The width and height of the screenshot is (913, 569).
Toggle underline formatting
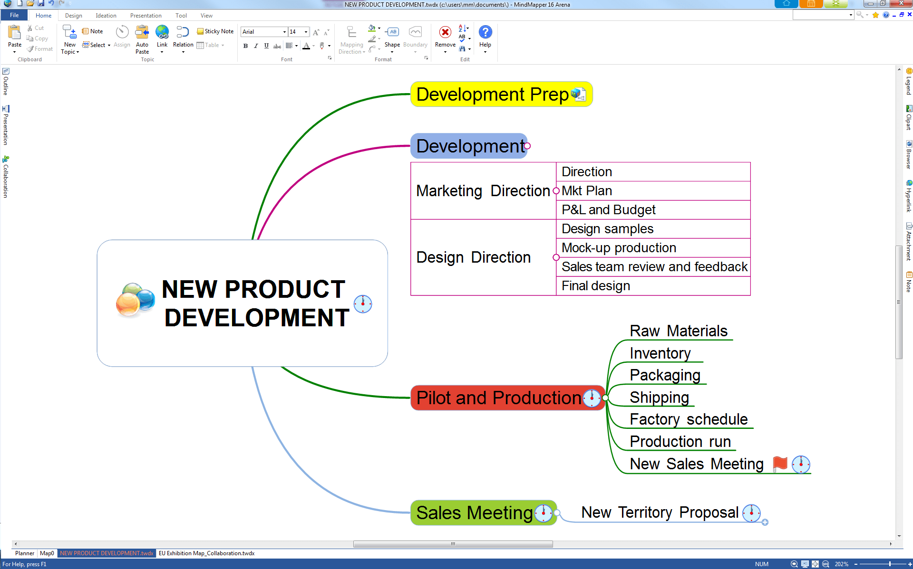[x=266, y=46]
